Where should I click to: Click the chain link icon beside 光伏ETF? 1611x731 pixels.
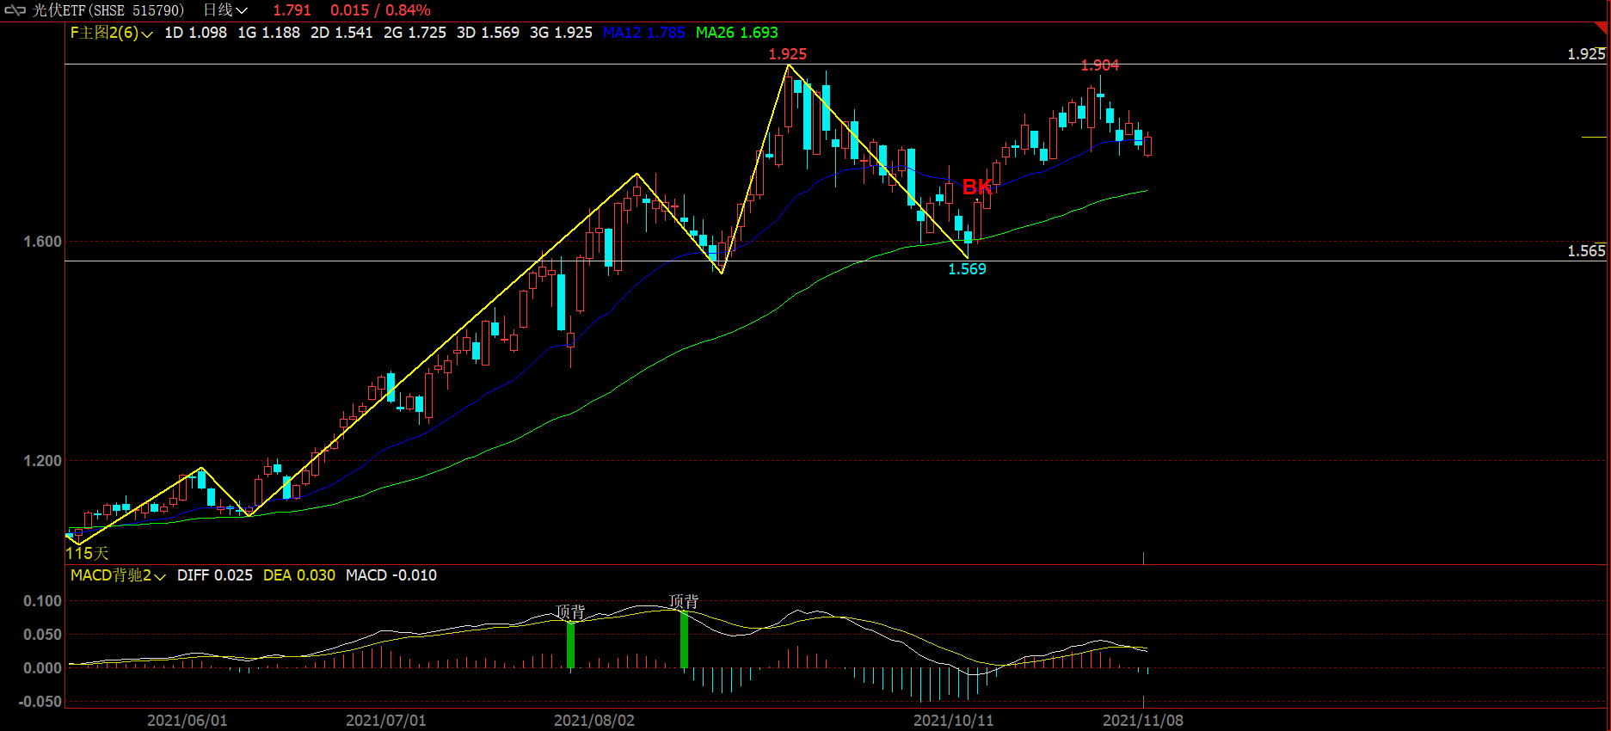tap(15, 10)
